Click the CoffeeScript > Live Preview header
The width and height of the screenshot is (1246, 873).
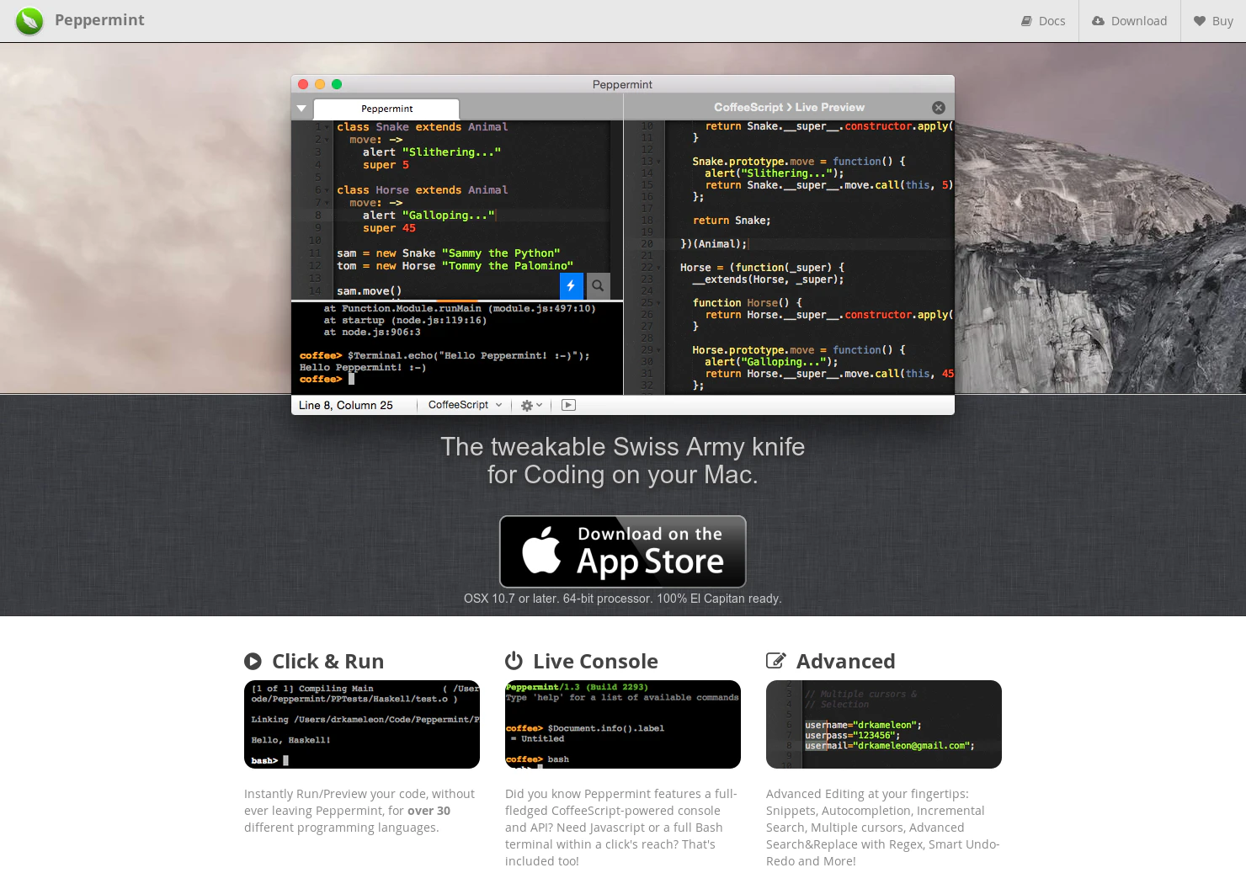pos(789,107)
